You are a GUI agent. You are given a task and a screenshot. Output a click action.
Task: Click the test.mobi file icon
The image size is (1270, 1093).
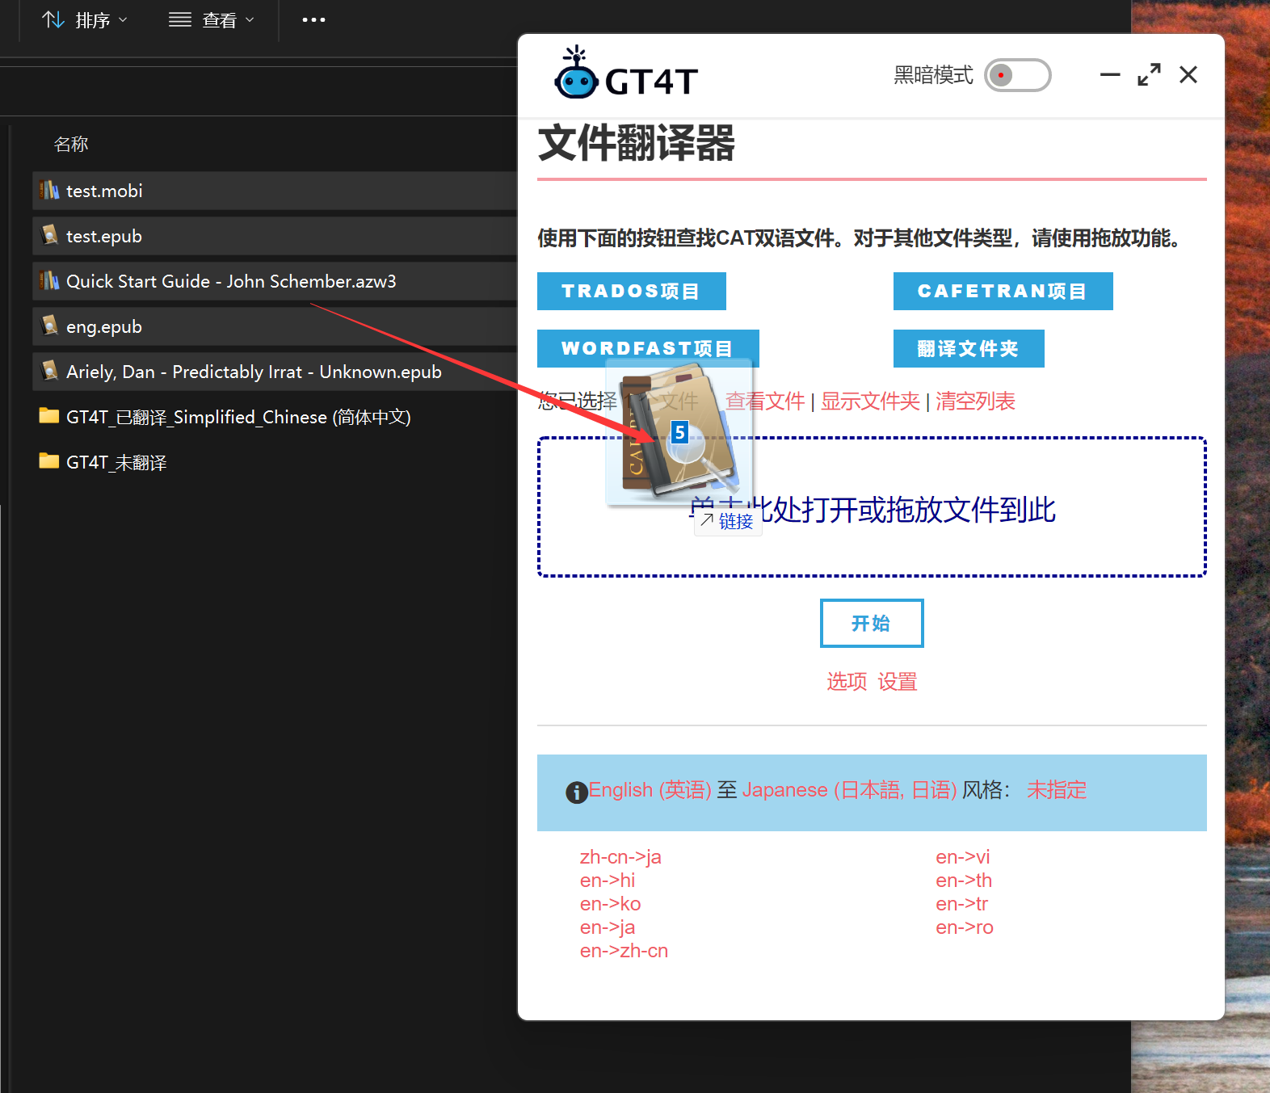[49, 191]
